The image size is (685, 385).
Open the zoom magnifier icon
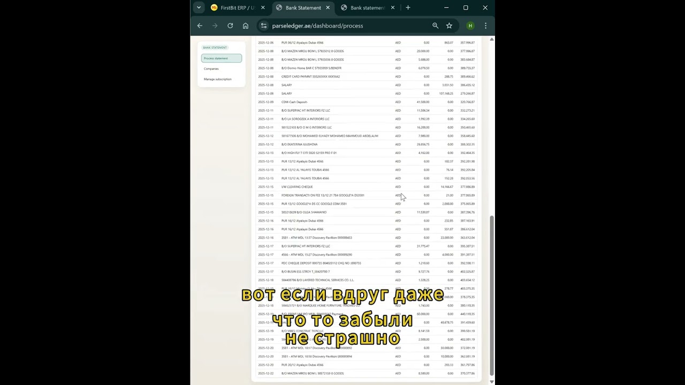pos(435,26)
